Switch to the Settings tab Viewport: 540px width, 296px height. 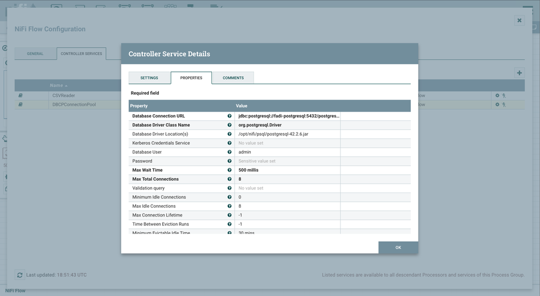pyautogui.click(x=149, y=78)
